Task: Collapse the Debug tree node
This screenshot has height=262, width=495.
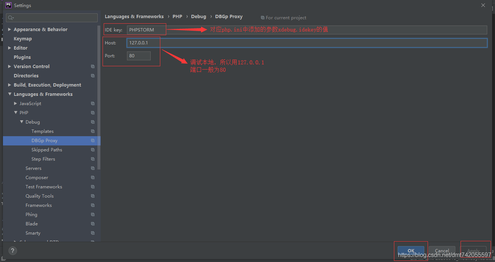Action: (x=21, y=122)
